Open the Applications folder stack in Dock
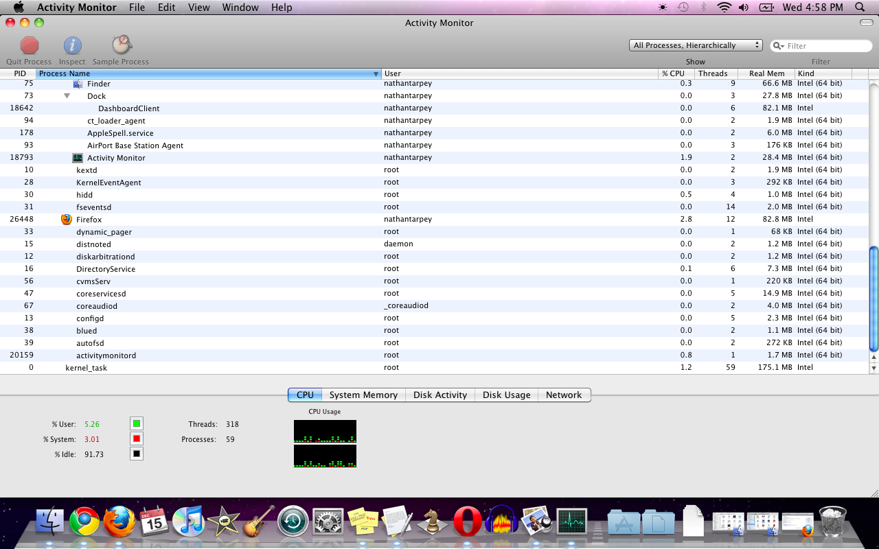The image size is (879, 549). 624,523
